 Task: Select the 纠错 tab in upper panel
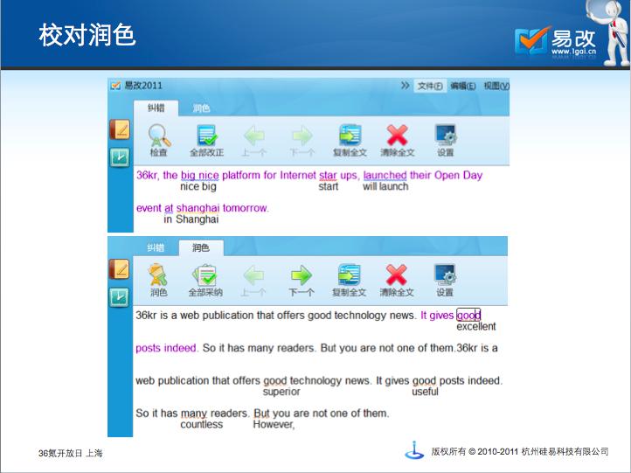[x=156, y=108]
